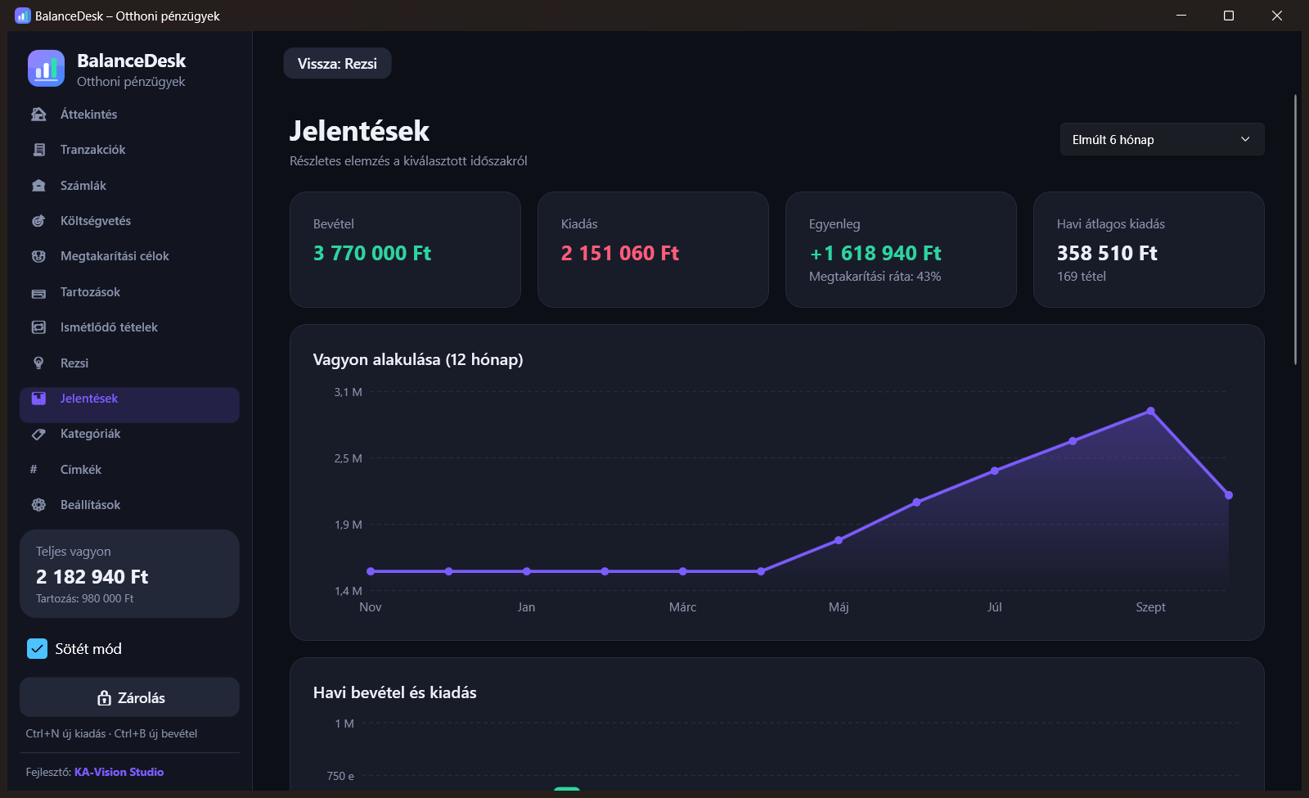Click the Jelentések chart icon

38,399
